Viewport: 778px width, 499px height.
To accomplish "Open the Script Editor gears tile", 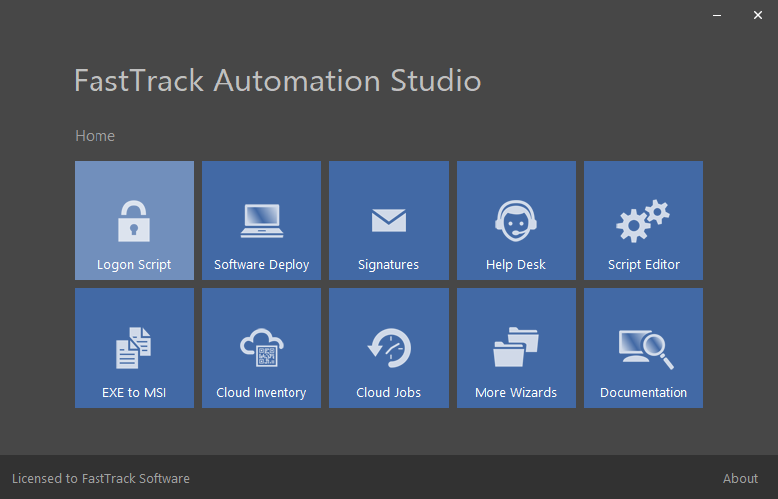I will coord(644,221).
